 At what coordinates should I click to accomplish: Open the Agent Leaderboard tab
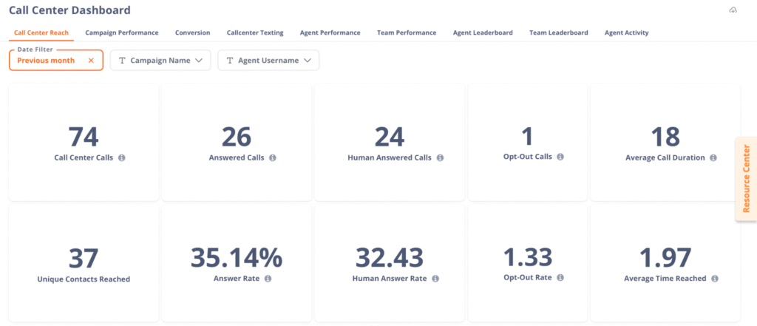pyautogui.click(x=483, y=33)
